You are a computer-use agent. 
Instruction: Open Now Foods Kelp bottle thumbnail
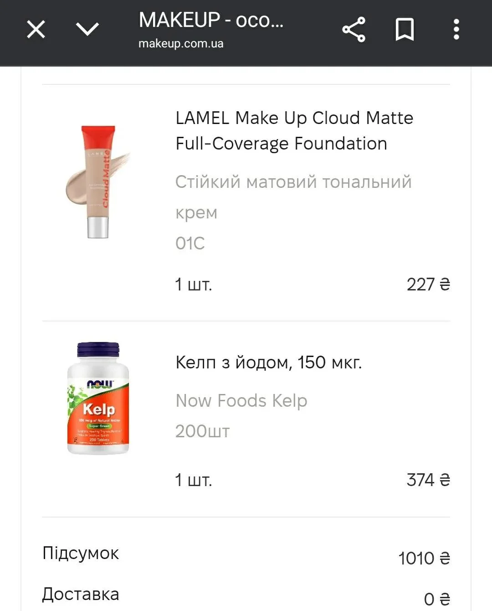pos(98,399)
